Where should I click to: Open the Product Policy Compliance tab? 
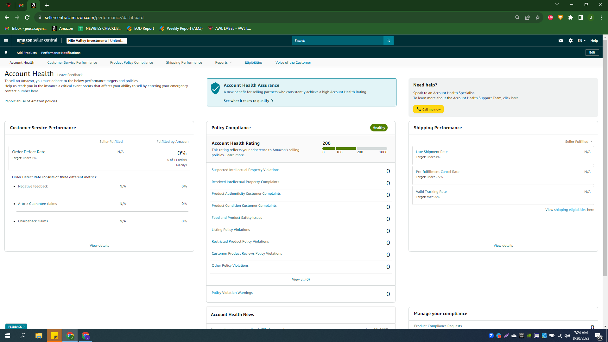point(131,62)
